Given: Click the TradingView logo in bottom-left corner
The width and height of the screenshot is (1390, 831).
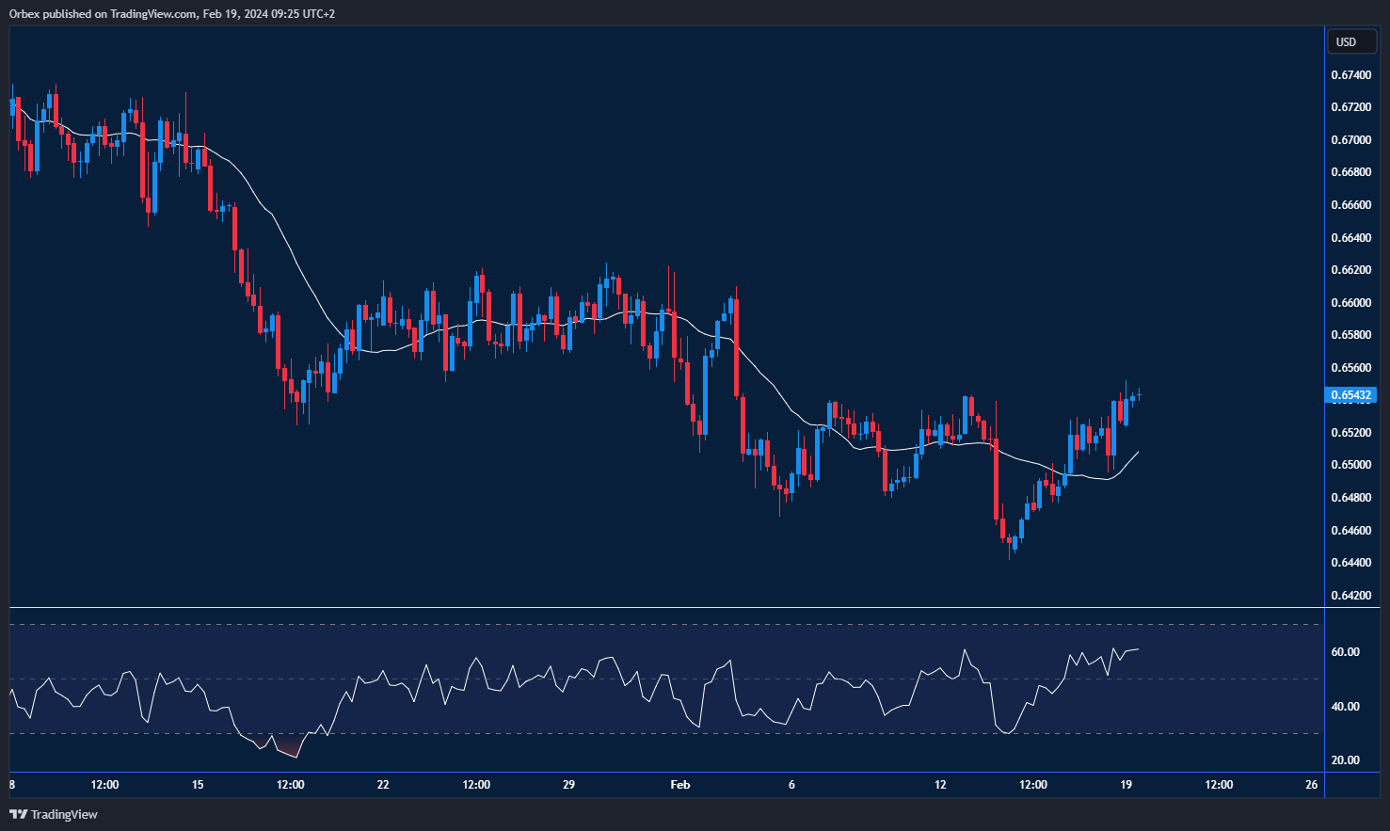Looking at the screenshot, I should click(x=54, y=814).
